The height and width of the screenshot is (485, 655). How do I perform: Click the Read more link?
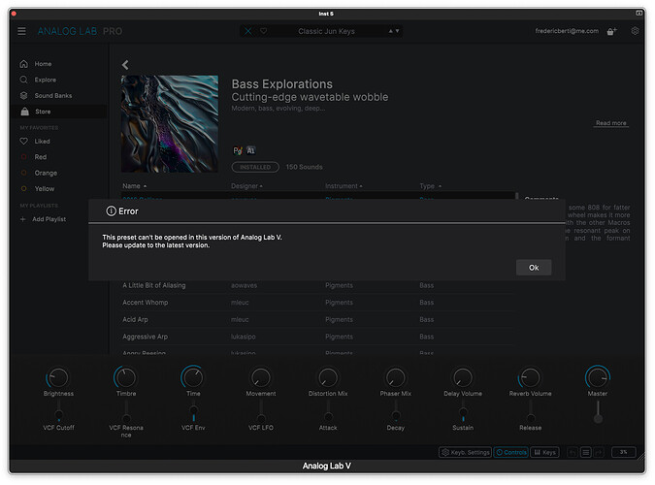click(x=611, y=123)
